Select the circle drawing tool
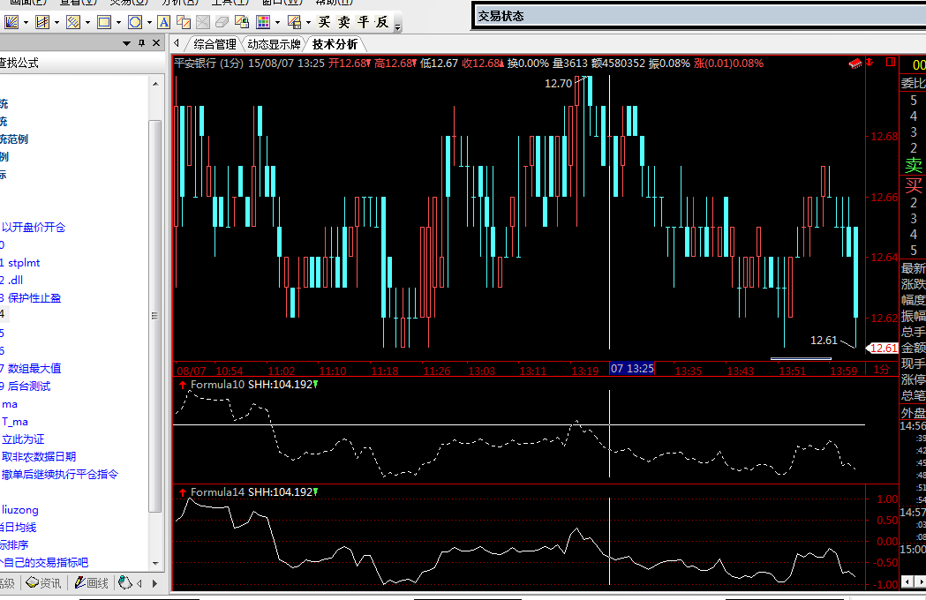Screen dimensions: 926x600 [x=134, y=22]
